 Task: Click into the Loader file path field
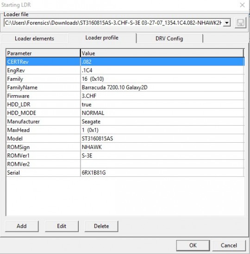point(113,23)
